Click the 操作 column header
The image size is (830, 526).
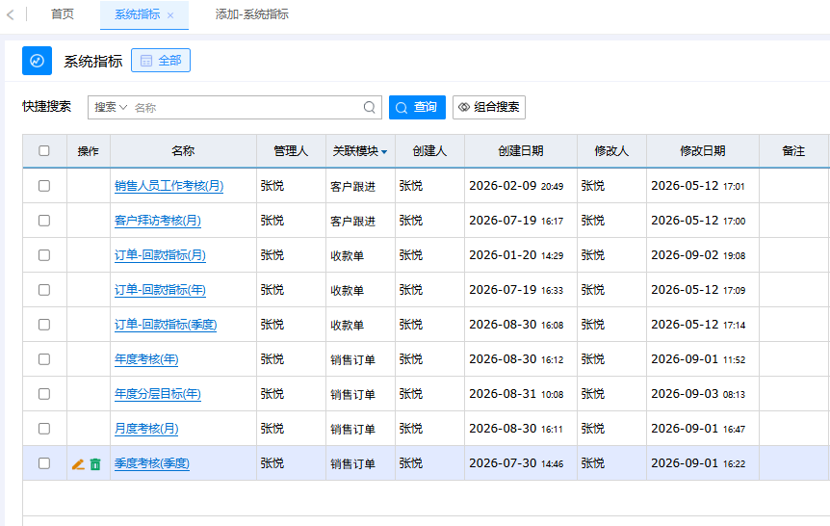[89, 151]
